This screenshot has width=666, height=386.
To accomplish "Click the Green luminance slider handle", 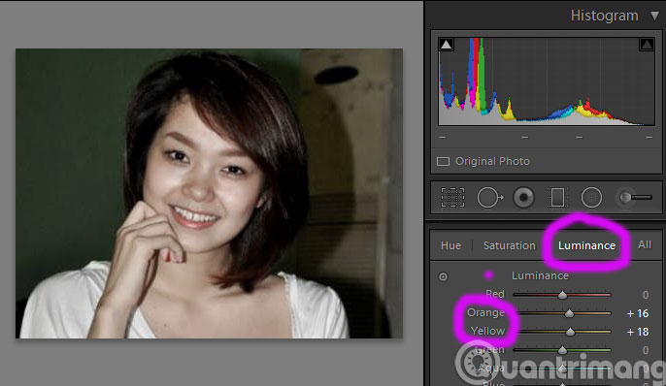I will 562,350.
